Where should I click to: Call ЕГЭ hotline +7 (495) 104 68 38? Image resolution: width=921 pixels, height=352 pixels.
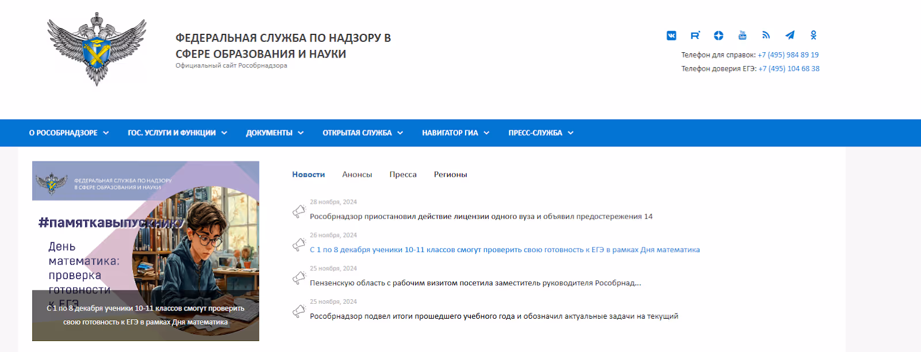point(789,69)
